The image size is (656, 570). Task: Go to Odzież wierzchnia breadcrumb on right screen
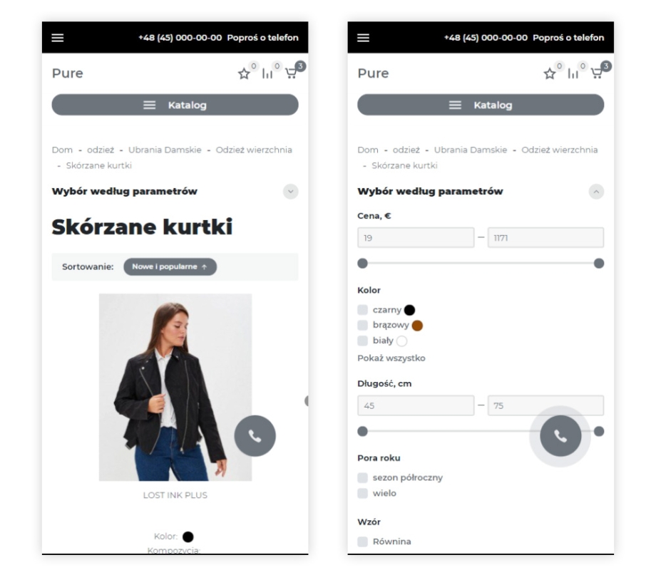(x=559, y=150)
